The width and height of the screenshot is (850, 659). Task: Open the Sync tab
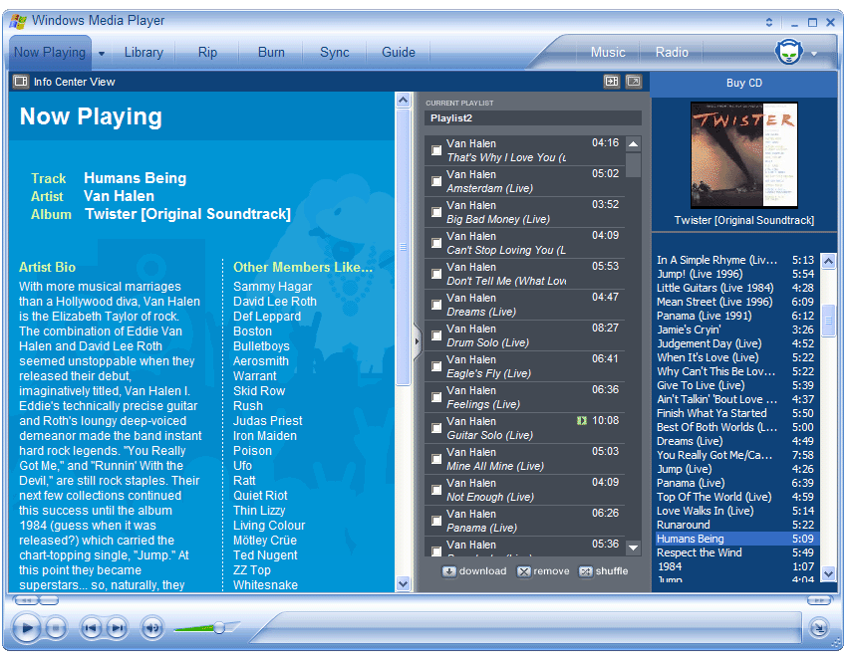coord(335,53)
